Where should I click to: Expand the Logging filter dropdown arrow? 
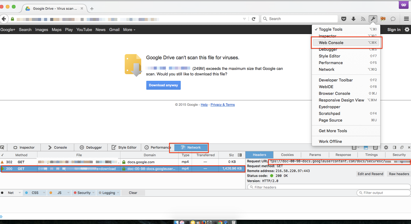click(118, 193)
